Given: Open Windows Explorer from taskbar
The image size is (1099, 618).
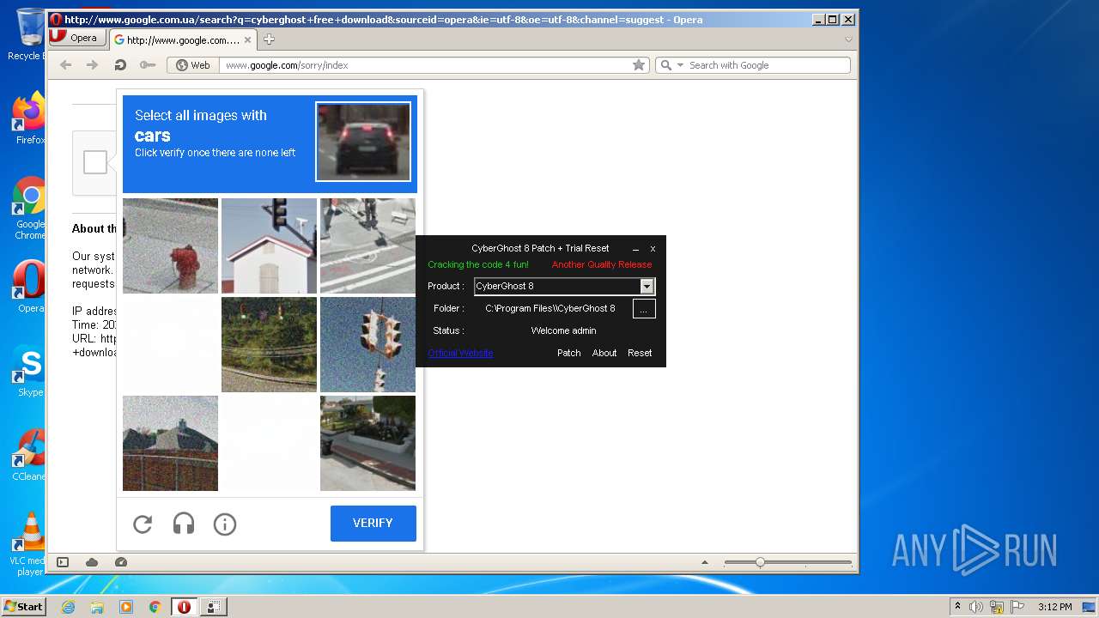Looking at the screenshot, I should 97,607.
